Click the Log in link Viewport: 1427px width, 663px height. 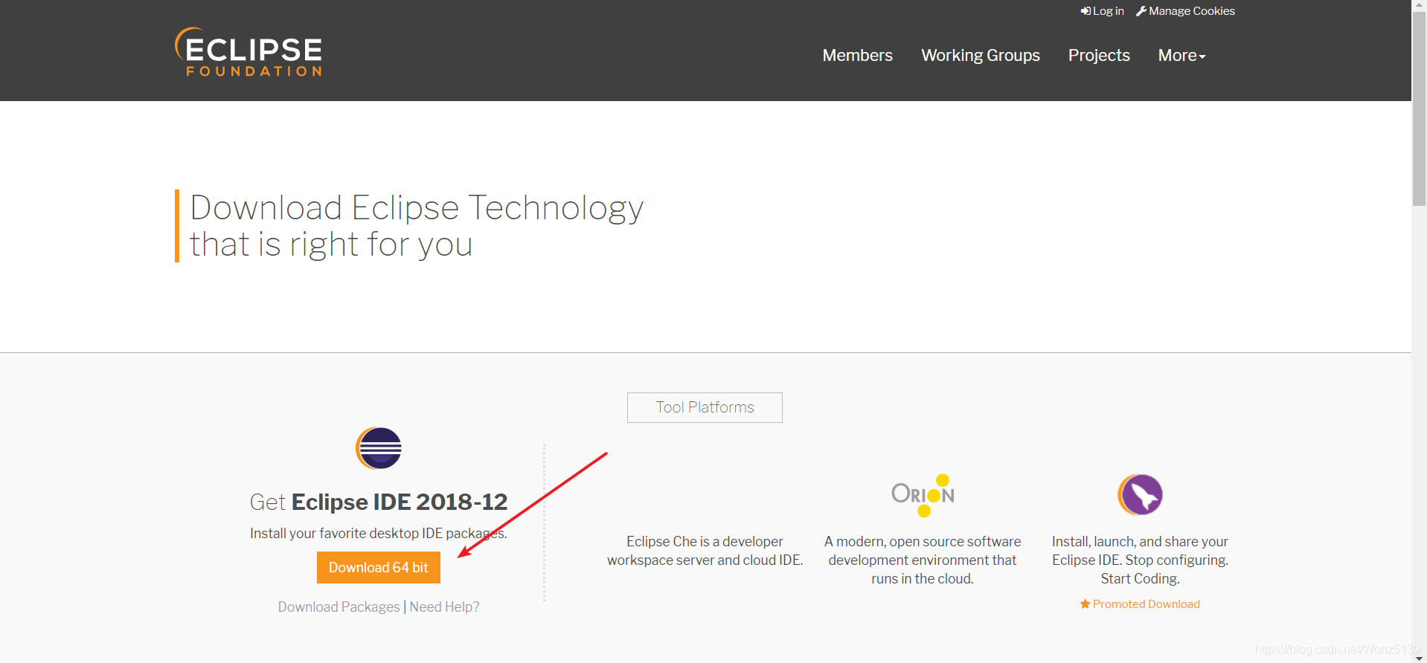pyautogui.click(x=1102, y=11)
